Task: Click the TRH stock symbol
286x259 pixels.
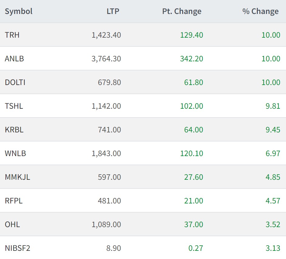Action: 12,35
